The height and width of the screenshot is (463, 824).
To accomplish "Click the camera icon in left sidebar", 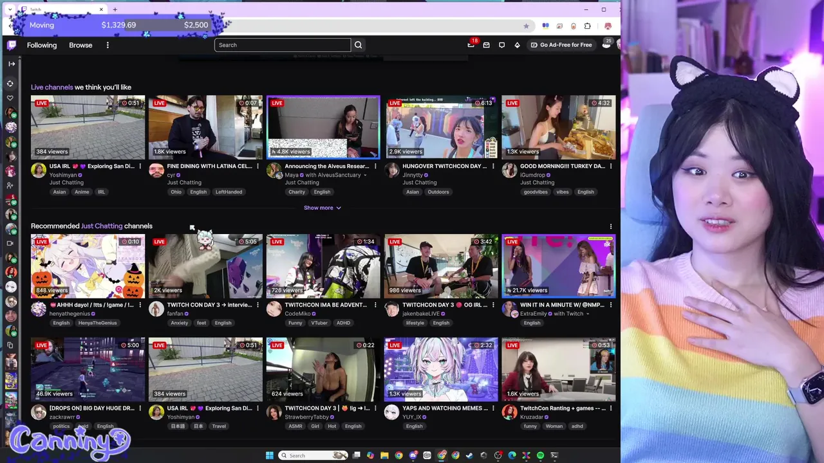I will pos(10,244).
